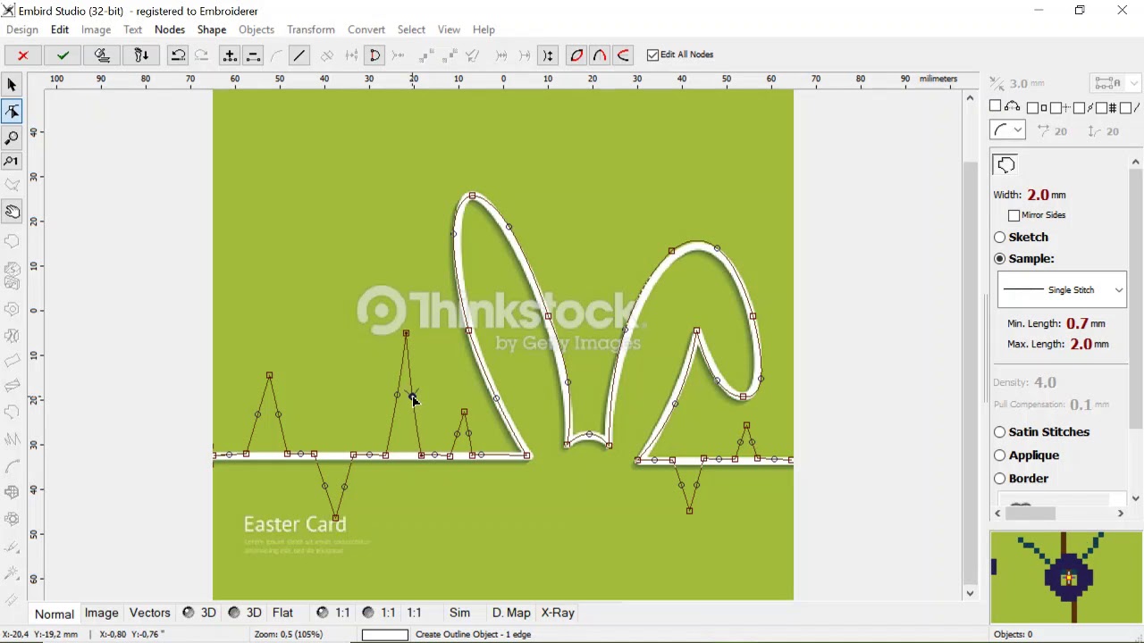1144x643 pixels.
Task: Click the red open C-curve icon
Action: [x=623, y=55]
